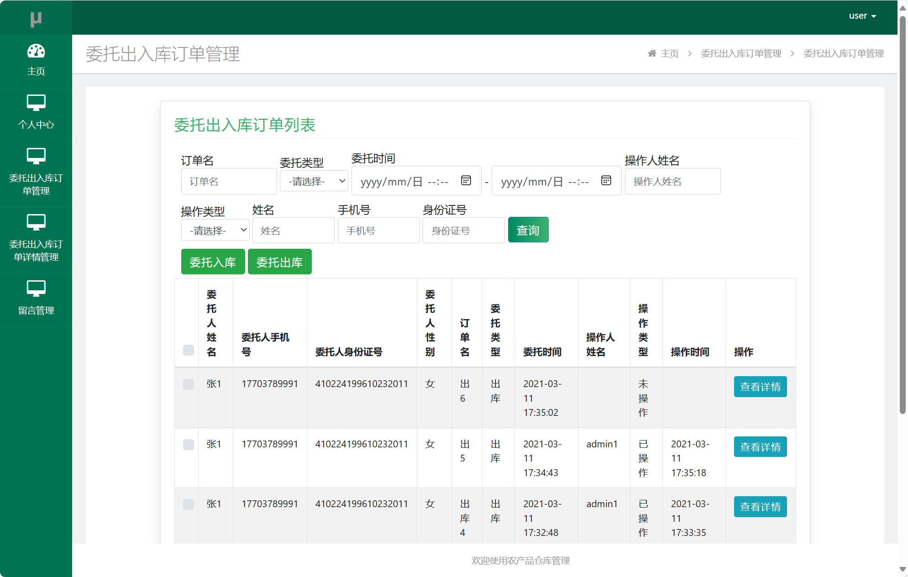Check the checkbox for order 出5

pyautogui.click(x=188, y=444)
